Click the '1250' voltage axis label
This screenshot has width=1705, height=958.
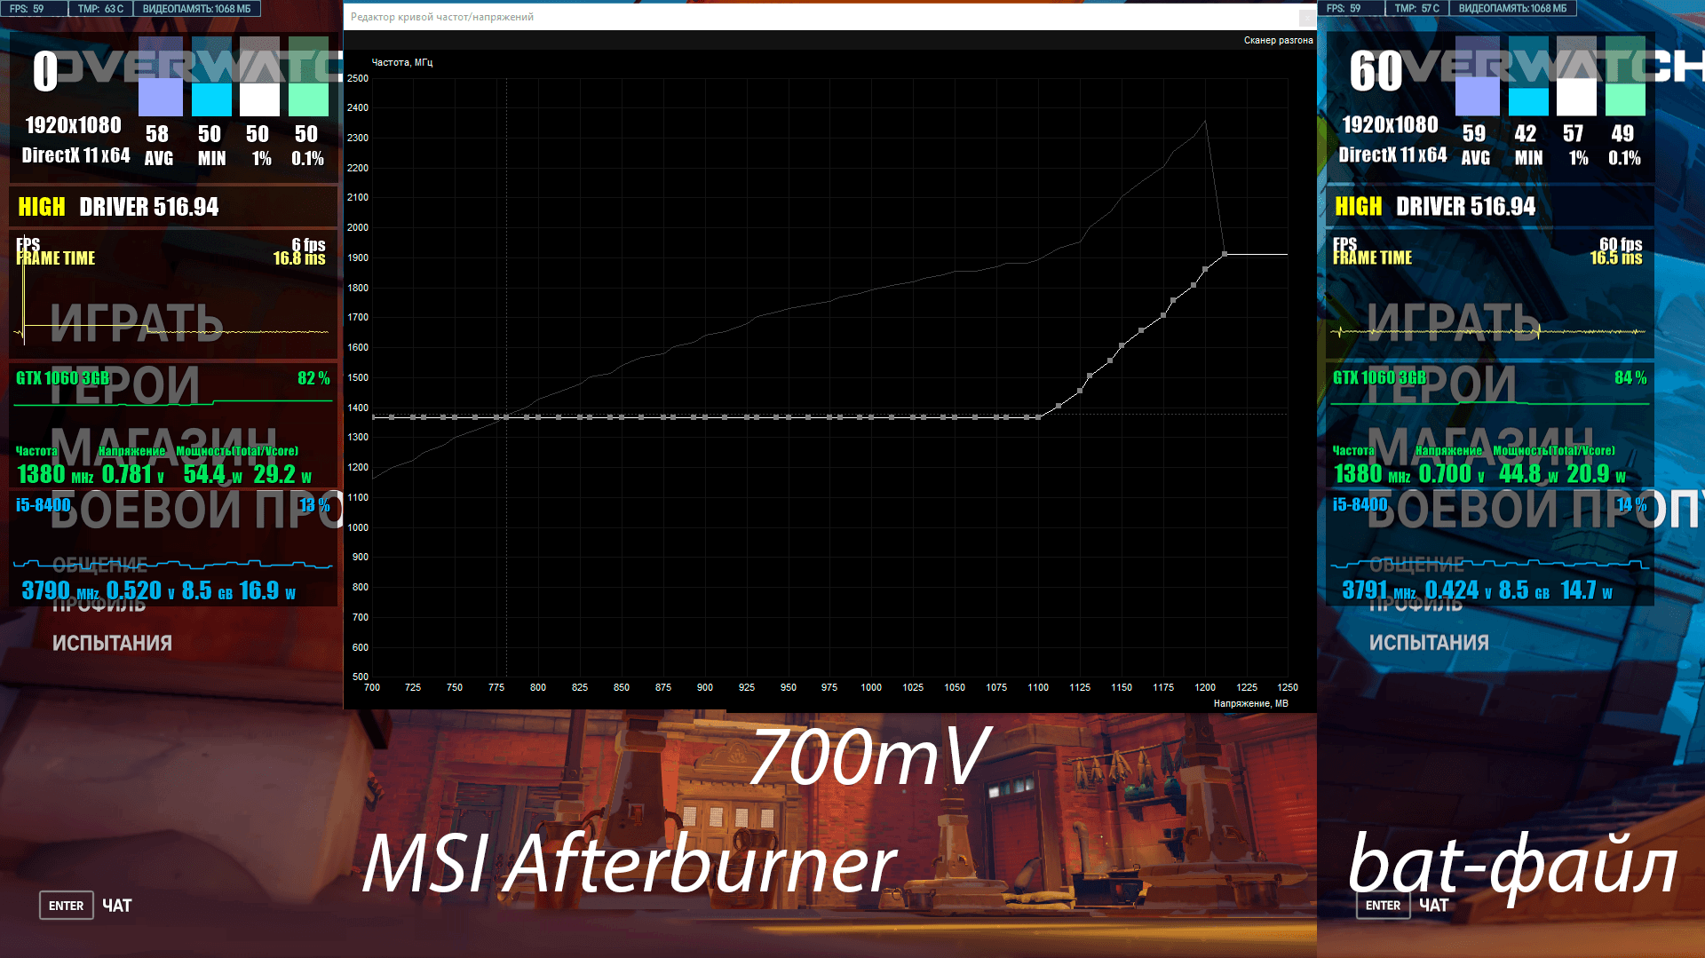pos(1288,687)
